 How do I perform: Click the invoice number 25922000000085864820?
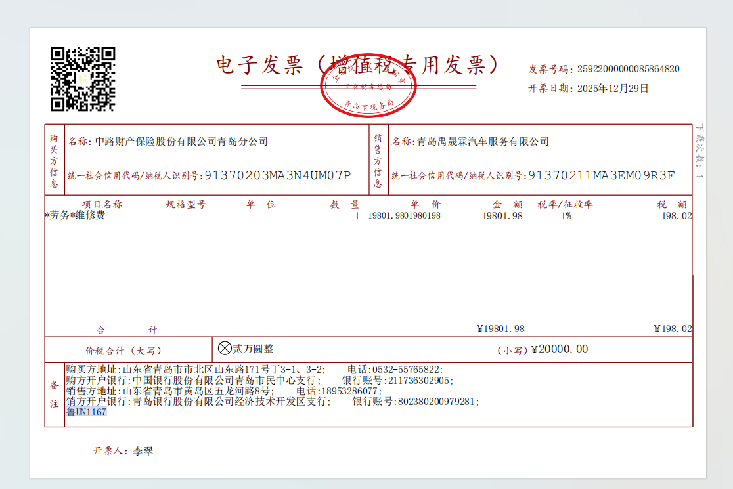coord(627,69)
